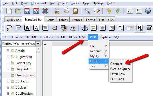Viewport: 153px width, 96px height.
Task: Open the heading H dropdown button
Action: click(139, 28)
